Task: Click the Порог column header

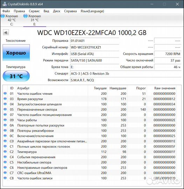Action: 141,88
